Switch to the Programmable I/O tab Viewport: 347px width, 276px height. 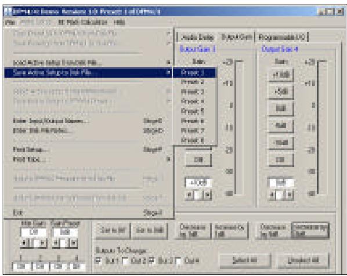pyautogui.click(x=281, y=37)
